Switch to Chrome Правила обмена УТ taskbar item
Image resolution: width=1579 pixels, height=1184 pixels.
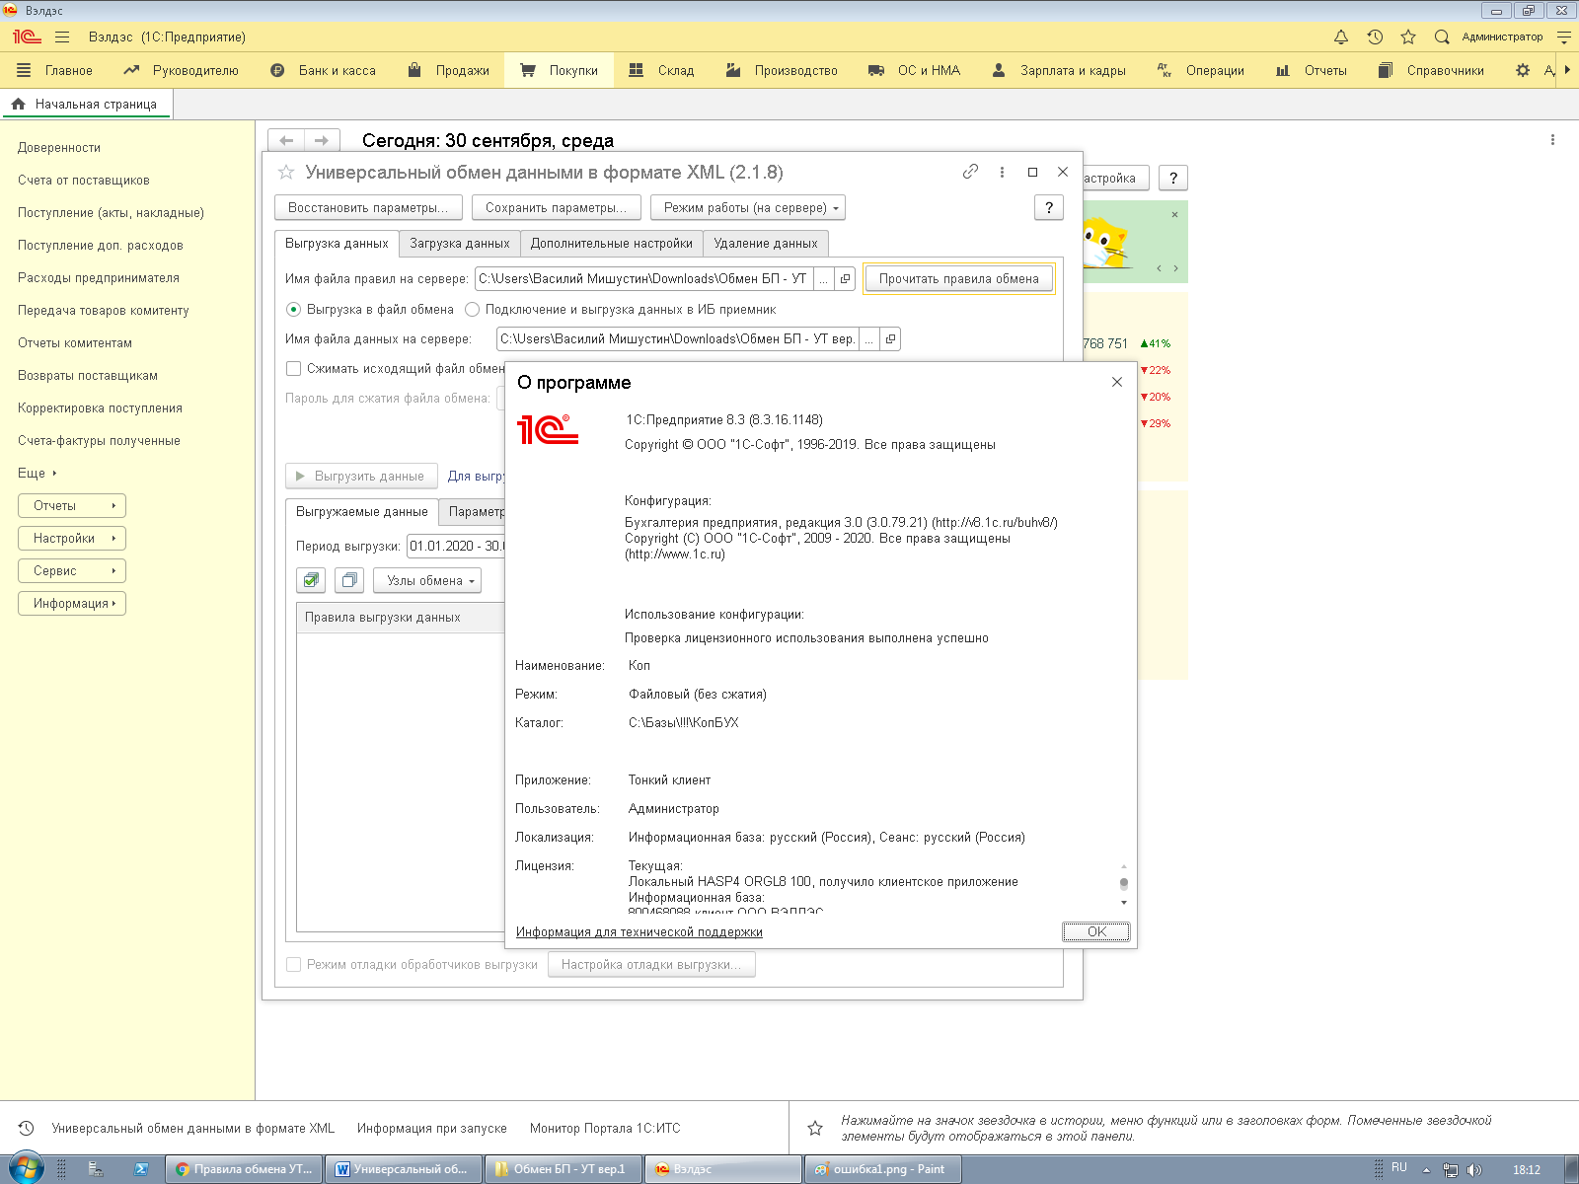pos(244,1169)
